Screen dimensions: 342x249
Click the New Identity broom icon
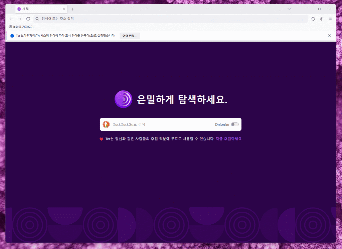pyautogui.click(x=322, y=19)
